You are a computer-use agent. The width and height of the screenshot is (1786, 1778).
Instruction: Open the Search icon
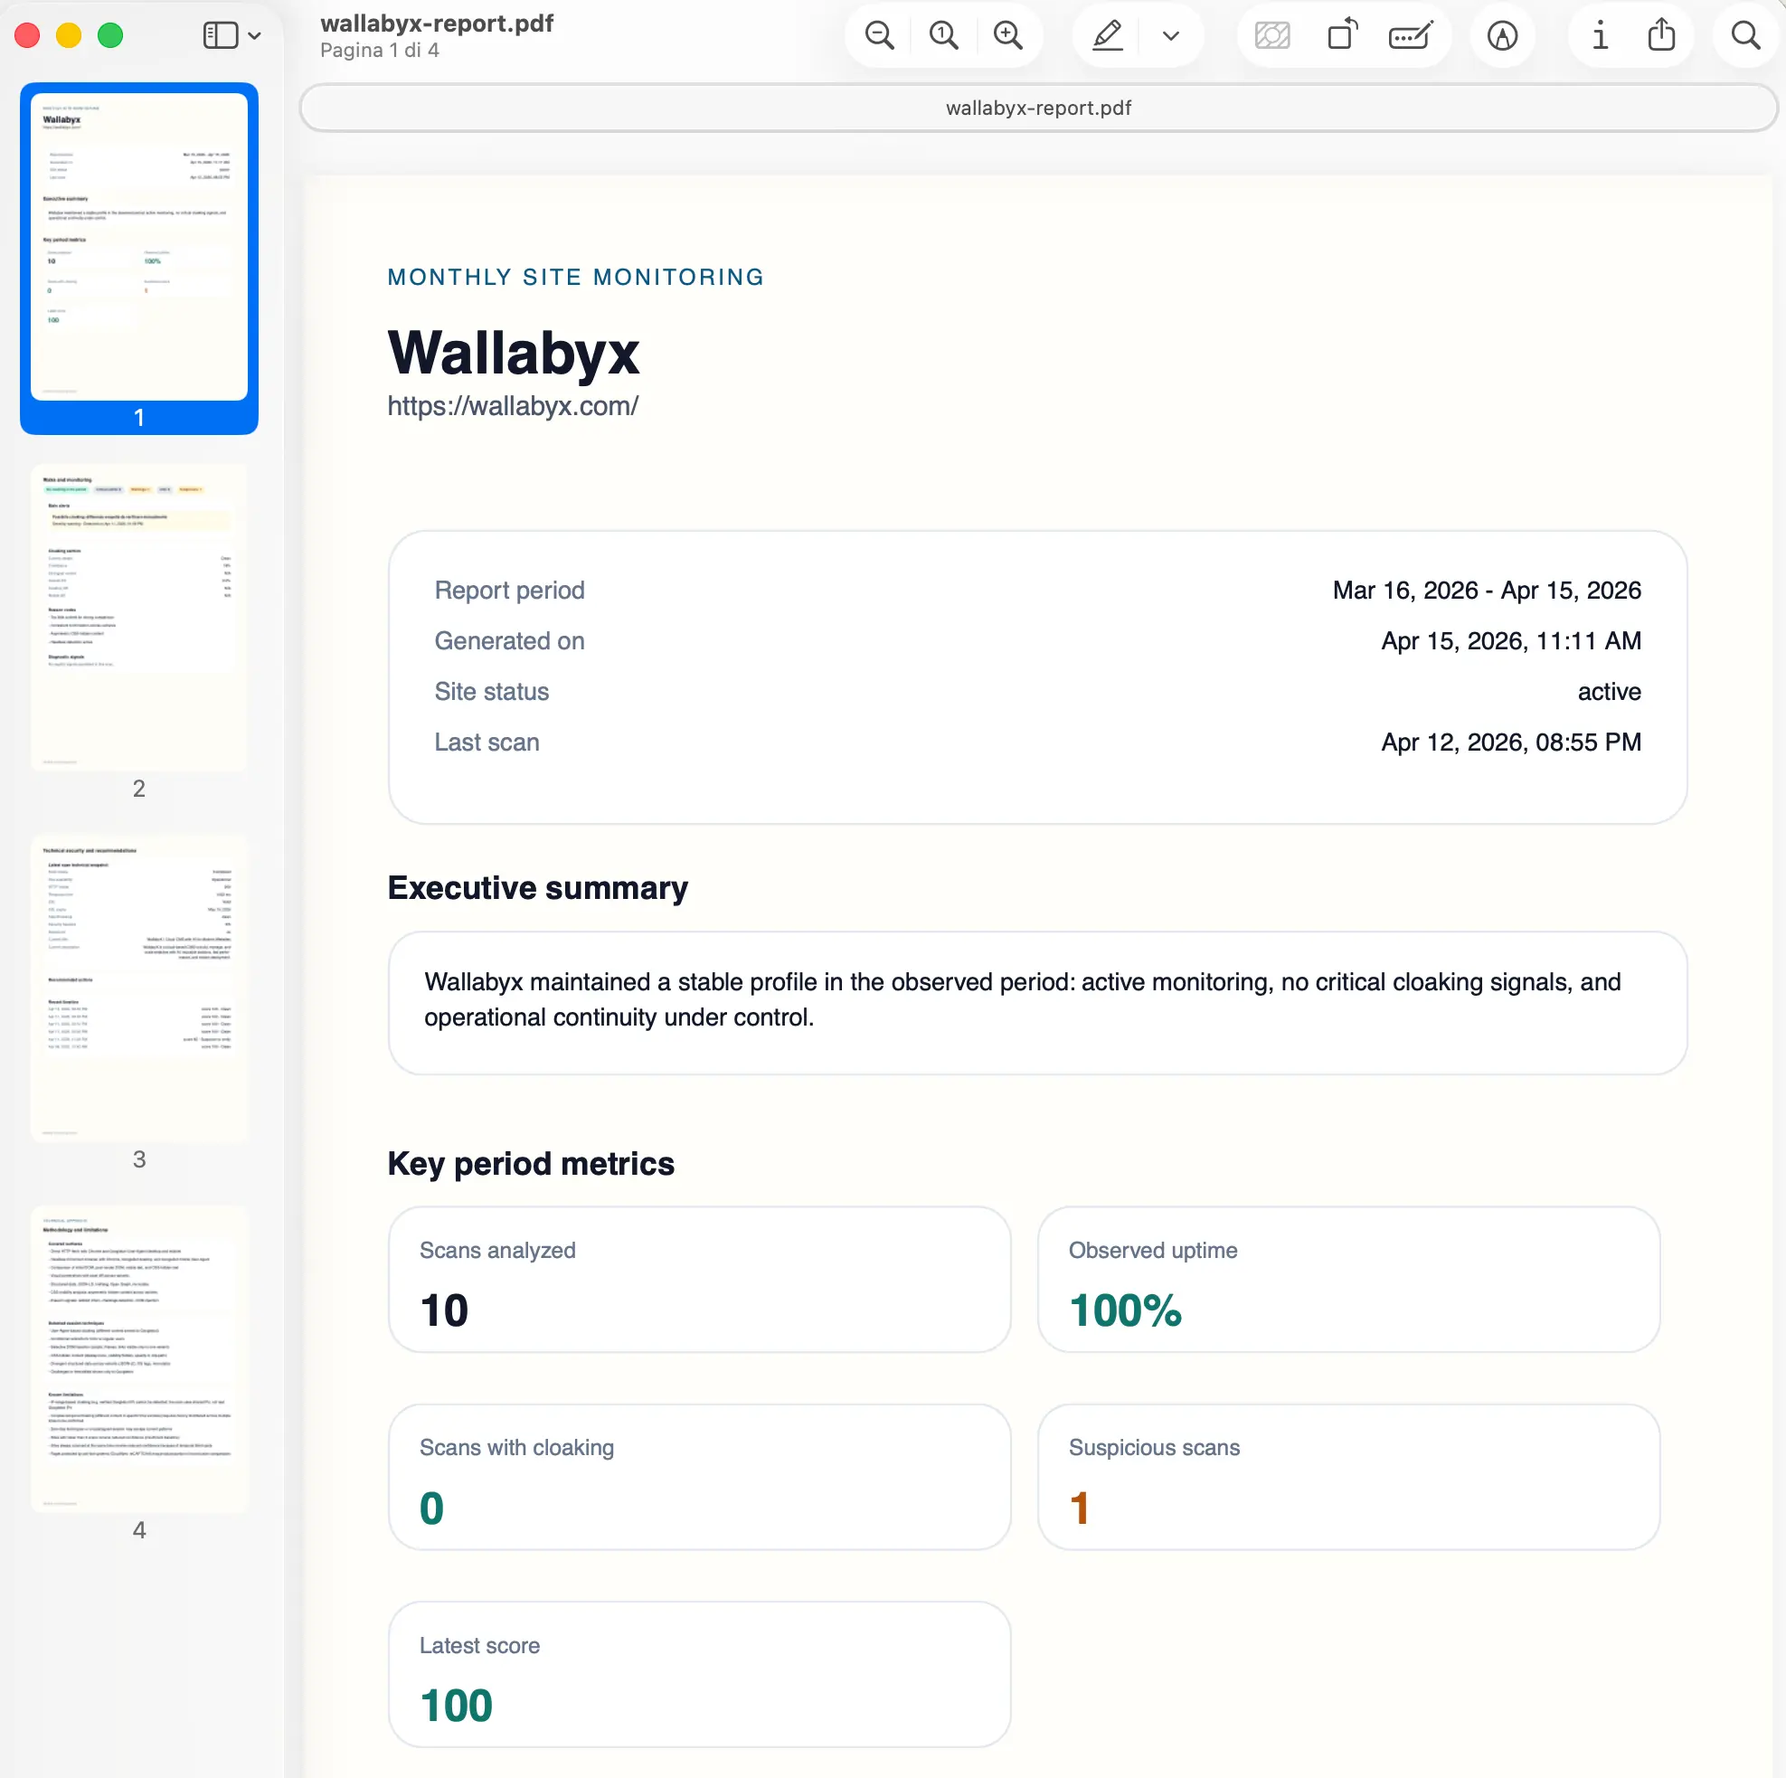1745,35
